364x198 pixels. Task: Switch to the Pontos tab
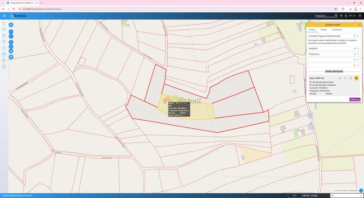click(x=323, y=30)
